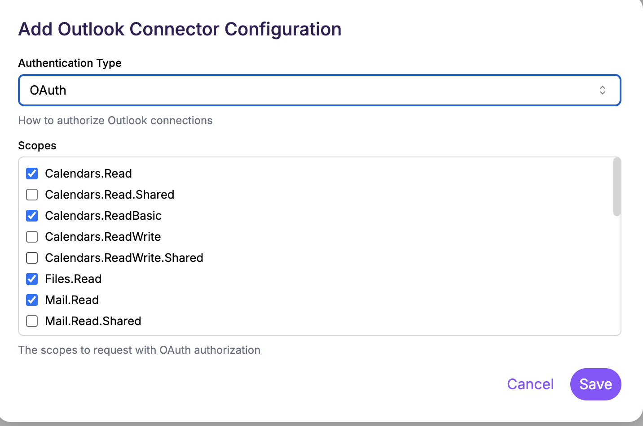Toggle off the Files.Read scope checkbox
The width and height of the screenshot is (643, 426).
[x=32, y=279]
